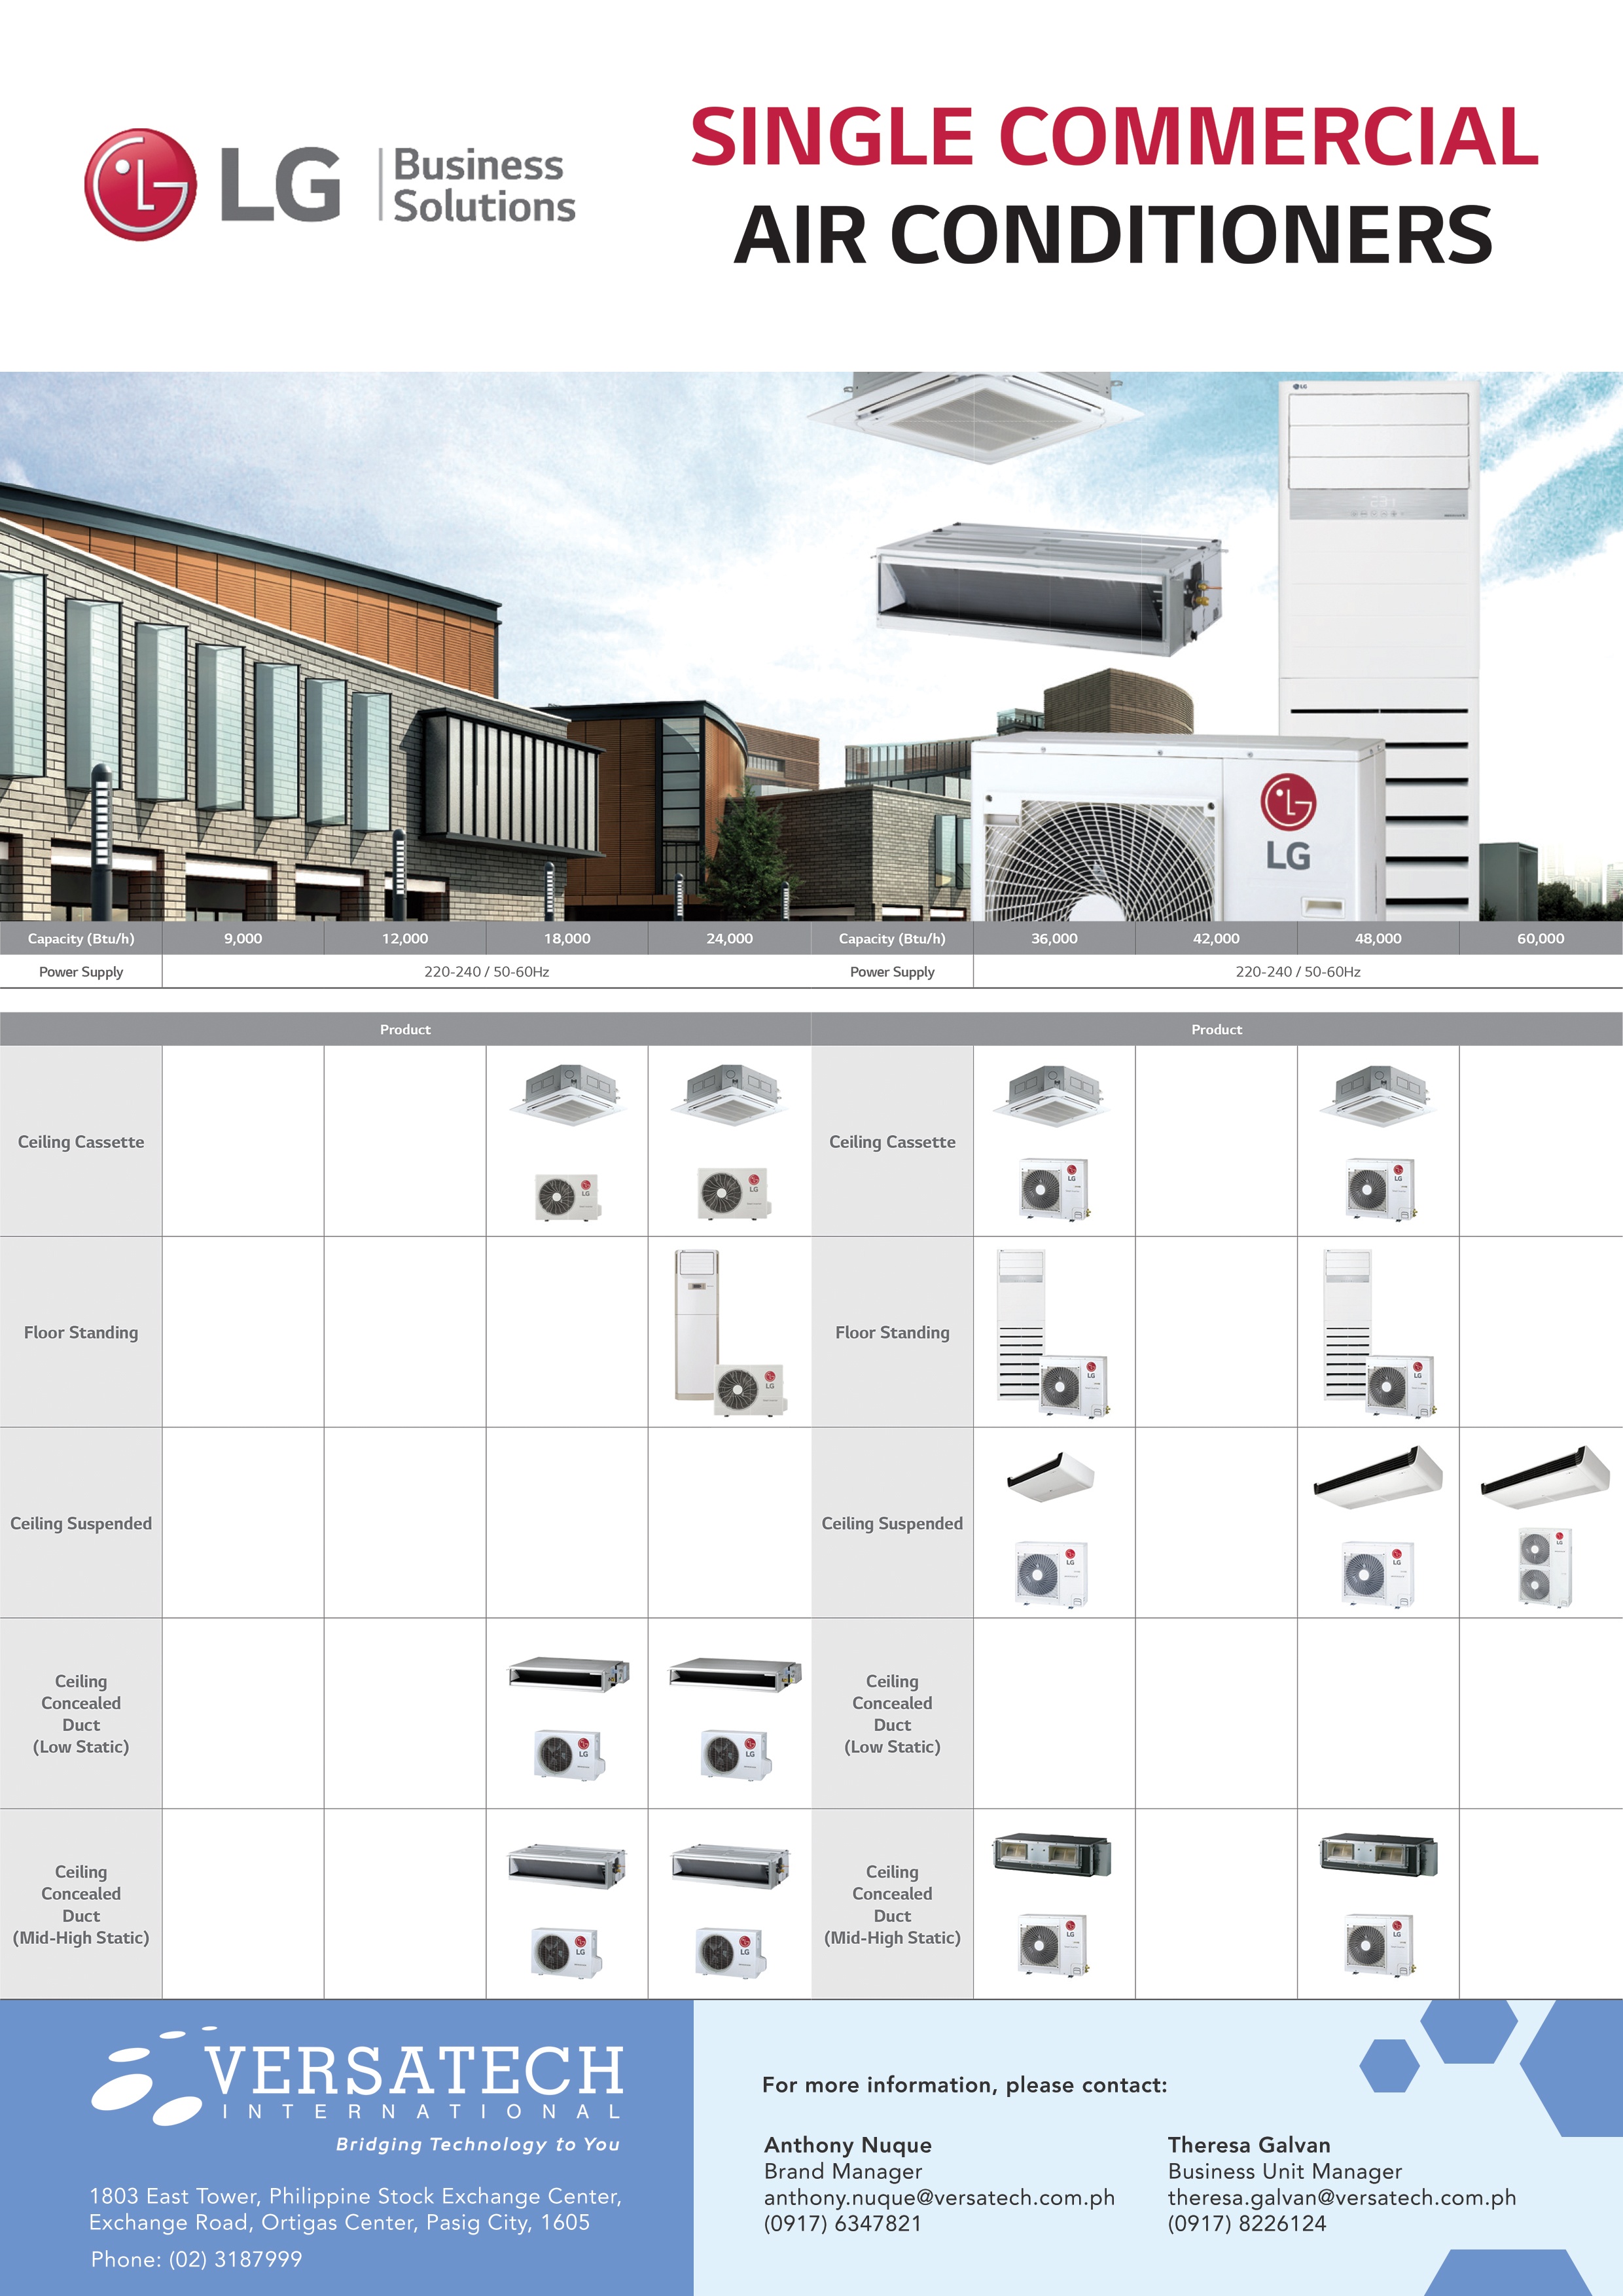Click the Bridging Technology to You tagline
Screen dimensions: 1623x2296
[x=478, y=2144]
